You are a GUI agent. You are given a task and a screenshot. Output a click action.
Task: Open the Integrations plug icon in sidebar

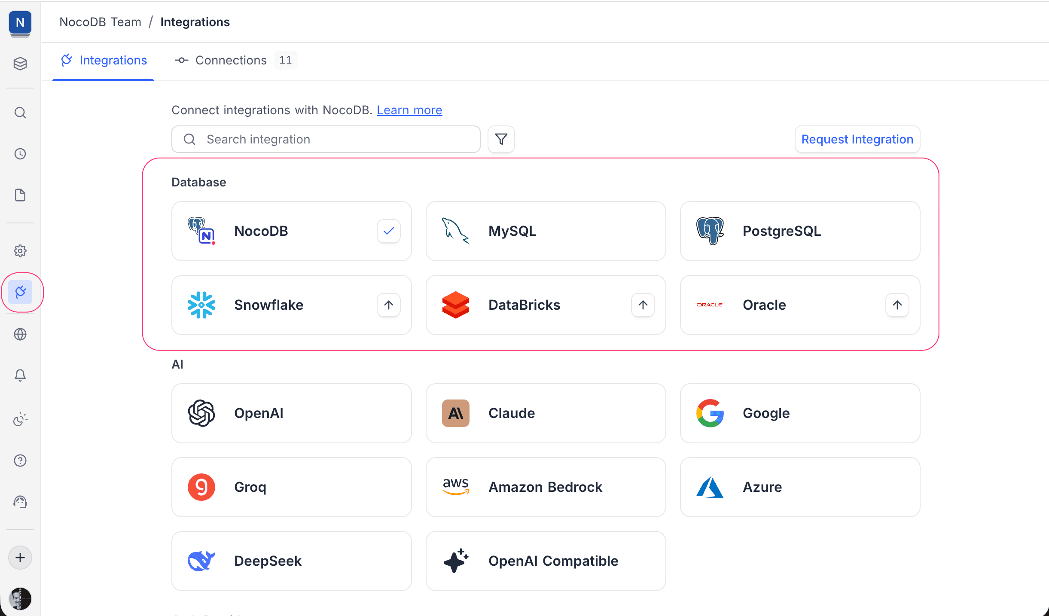20,292
